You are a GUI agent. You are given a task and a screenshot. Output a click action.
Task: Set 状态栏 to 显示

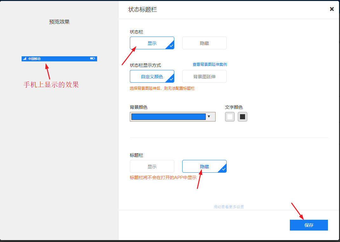click(152, 43)
